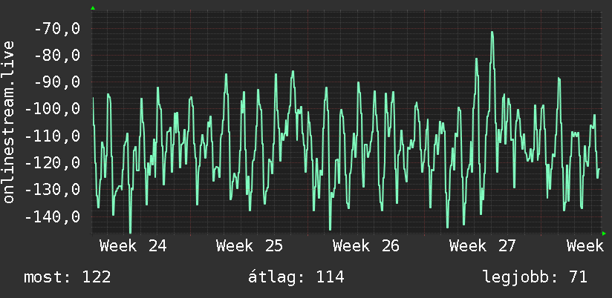Click the 'most: 122' current value text
612x298 pixels.
[68, 277]
